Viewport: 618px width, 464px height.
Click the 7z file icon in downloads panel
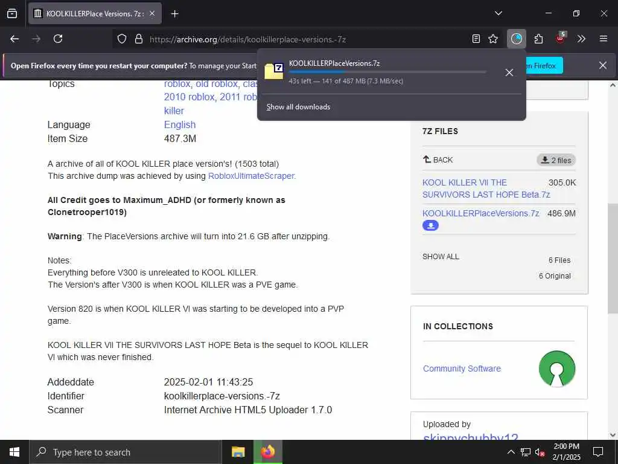[x=274, y=71]
